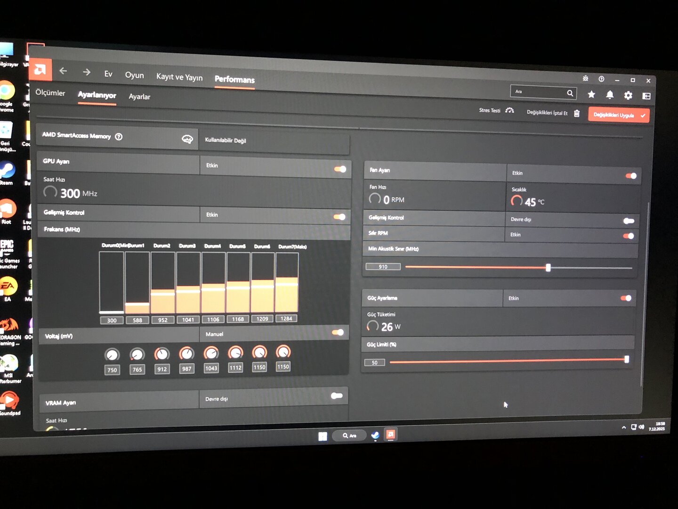Select the Performans tab

point(234,80)
